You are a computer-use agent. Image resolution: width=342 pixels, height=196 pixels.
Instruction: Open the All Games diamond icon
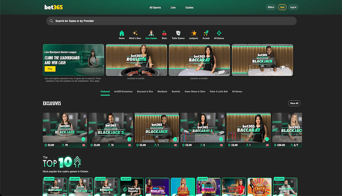click(219, 33)
